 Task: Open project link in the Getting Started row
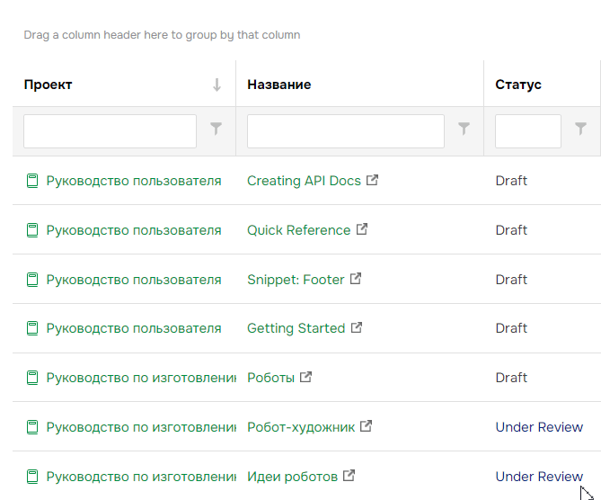133,328
